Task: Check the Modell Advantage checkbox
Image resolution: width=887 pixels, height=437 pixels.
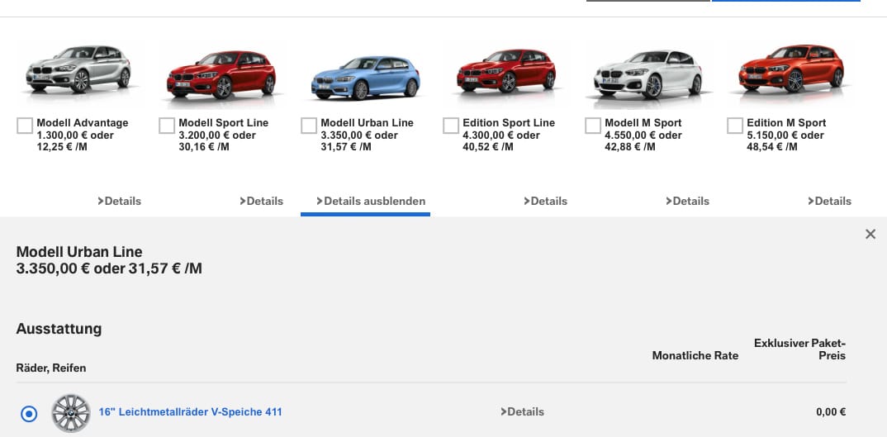Action: coord(25,126)
